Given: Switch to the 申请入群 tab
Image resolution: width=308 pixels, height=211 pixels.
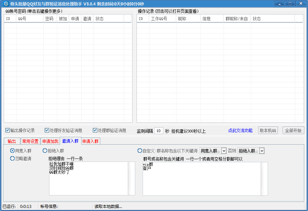Looking at the screenshot, I should [x=90, y=141].
